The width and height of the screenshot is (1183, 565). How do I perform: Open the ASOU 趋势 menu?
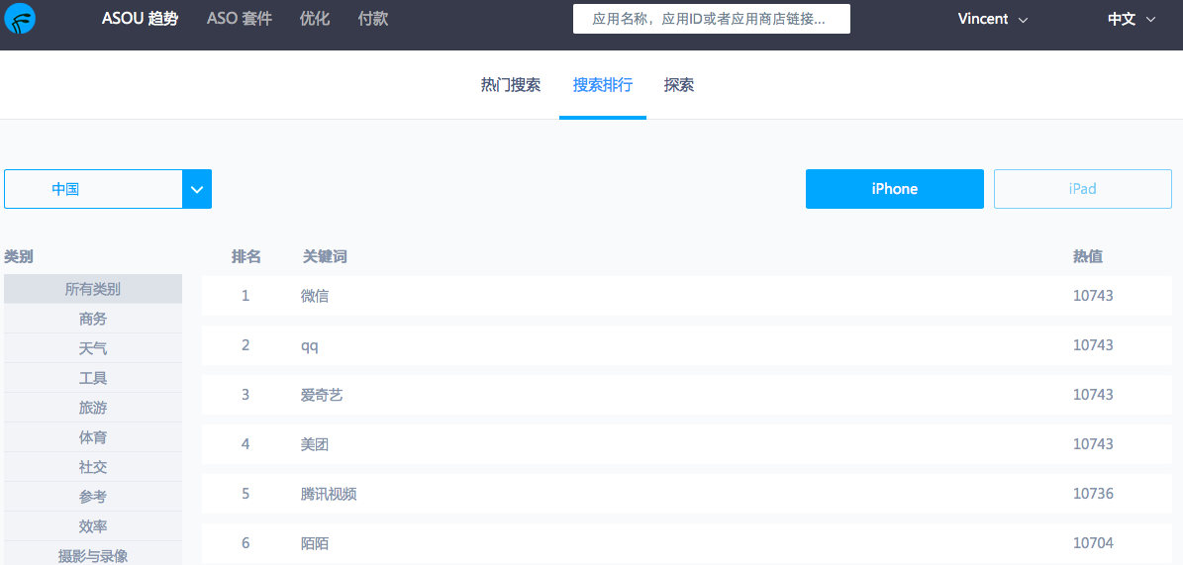[x=141, y=19]
